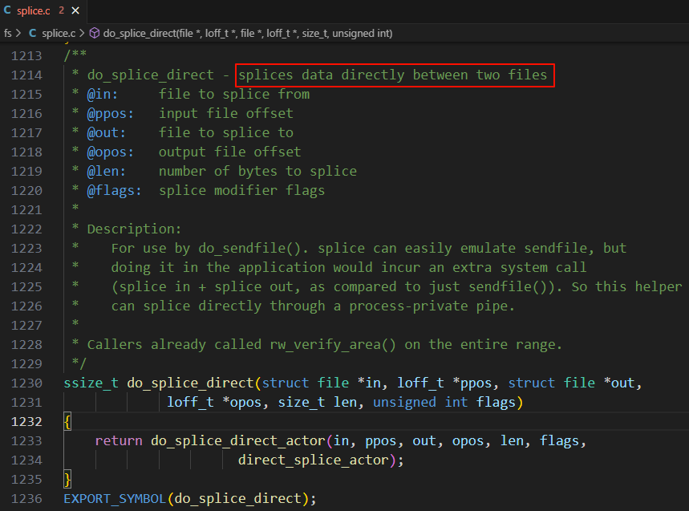Click the "*ppos" parameter in the function signature
689x511 pixels.
(x=472, y=383)
